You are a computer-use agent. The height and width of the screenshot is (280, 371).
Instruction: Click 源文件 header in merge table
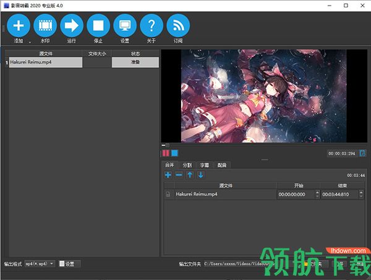click(x=226, y=186)
